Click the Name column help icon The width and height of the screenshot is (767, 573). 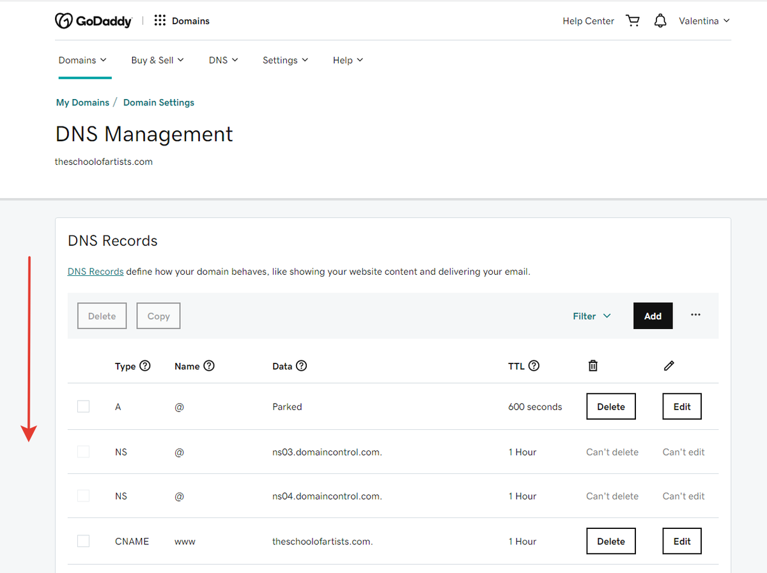pyautogui.click(x=208, y=366)
